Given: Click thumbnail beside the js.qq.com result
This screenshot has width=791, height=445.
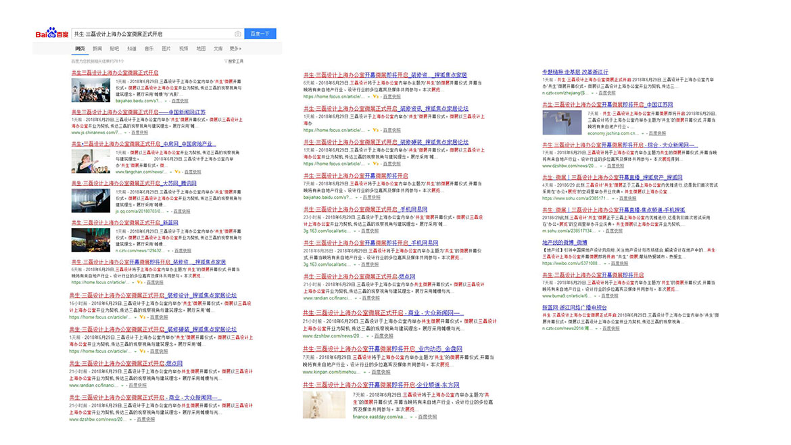Looking at the screenshot, I should click(x=91, y=201).
